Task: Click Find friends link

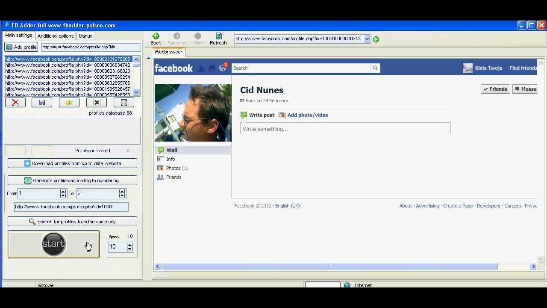Action: (x=523, y=68)
